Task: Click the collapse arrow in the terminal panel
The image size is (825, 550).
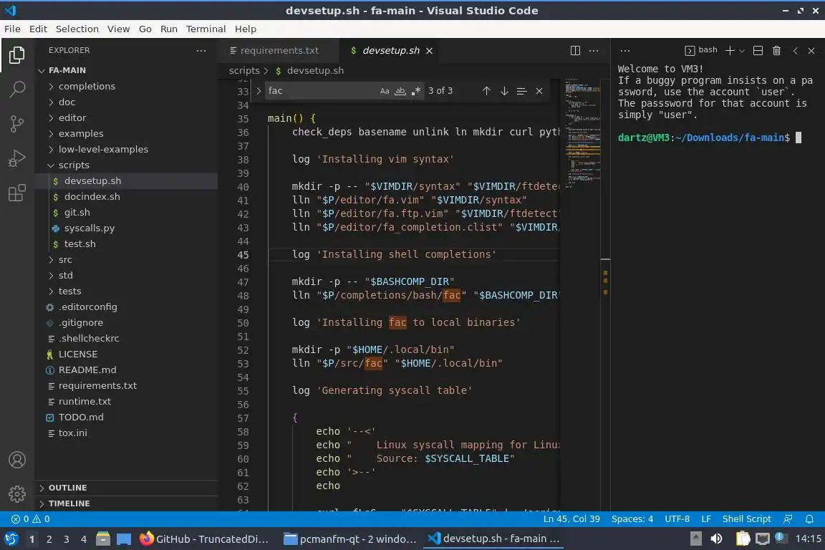Action: 795,51
